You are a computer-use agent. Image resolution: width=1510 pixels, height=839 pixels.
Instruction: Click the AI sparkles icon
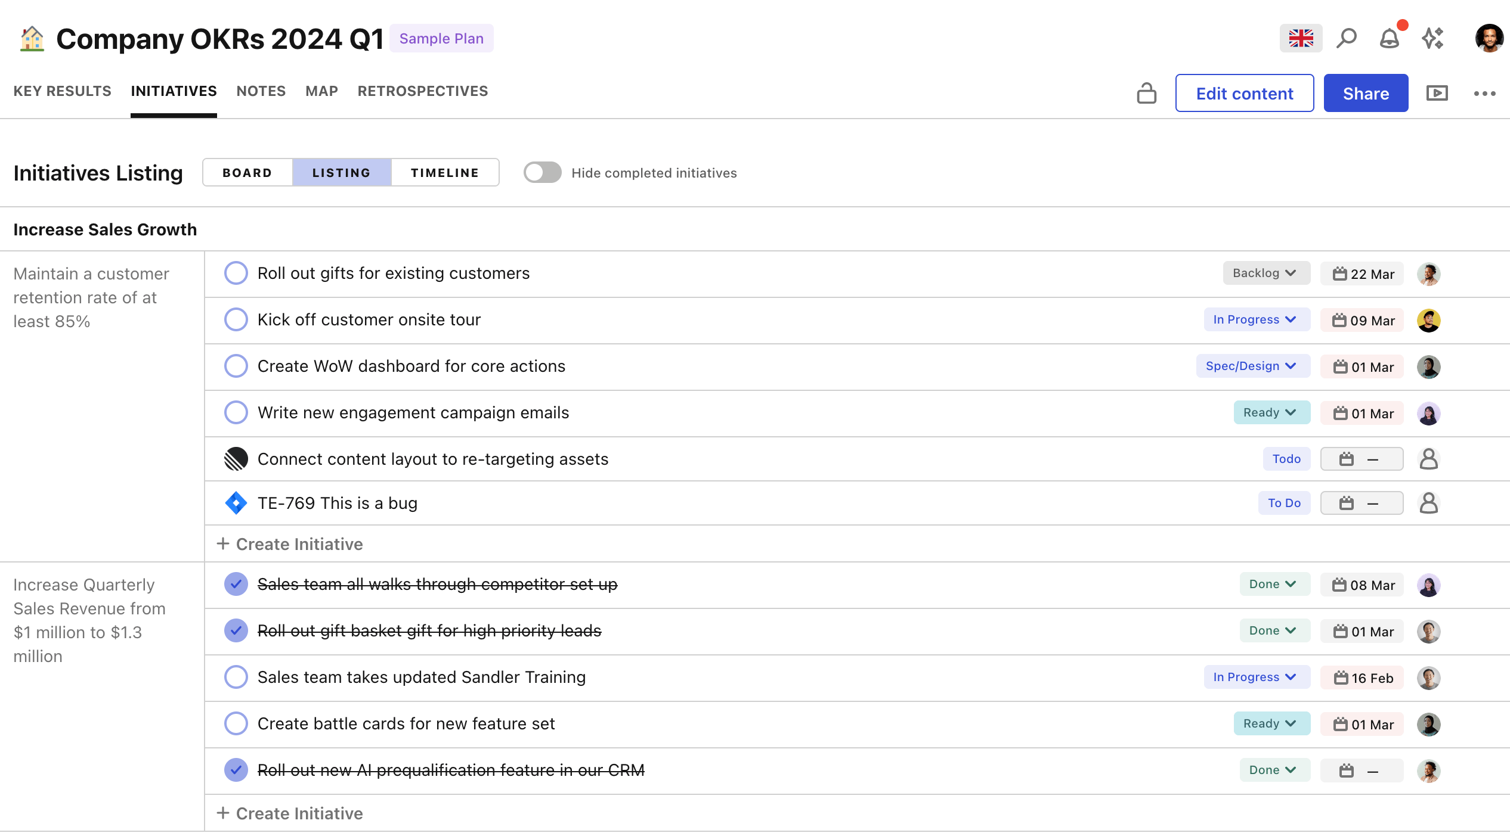tap(1433, 38)
